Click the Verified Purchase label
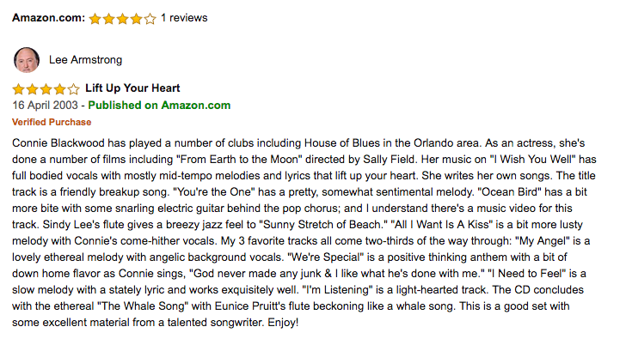Viewport: 626px width, 345px height. click(x=52, y=123)
